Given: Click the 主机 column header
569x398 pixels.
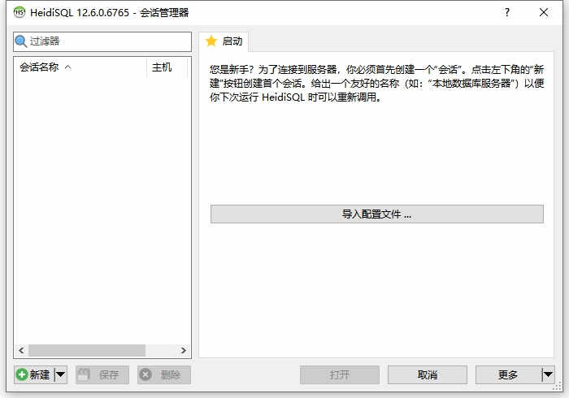Looking at the screenshot, I should (x=167, y=67).
